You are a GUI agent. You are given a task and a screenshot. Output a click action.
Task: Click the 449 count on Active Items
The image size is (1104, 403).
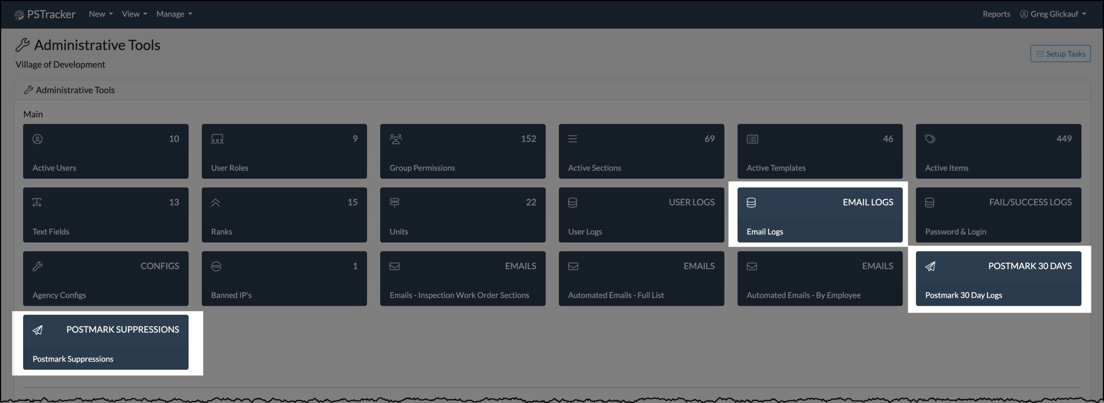click(1064, 139)
